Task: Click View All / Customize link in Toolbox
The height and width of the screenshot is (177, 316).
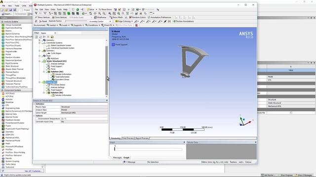Action: click(x=33, y=171)
